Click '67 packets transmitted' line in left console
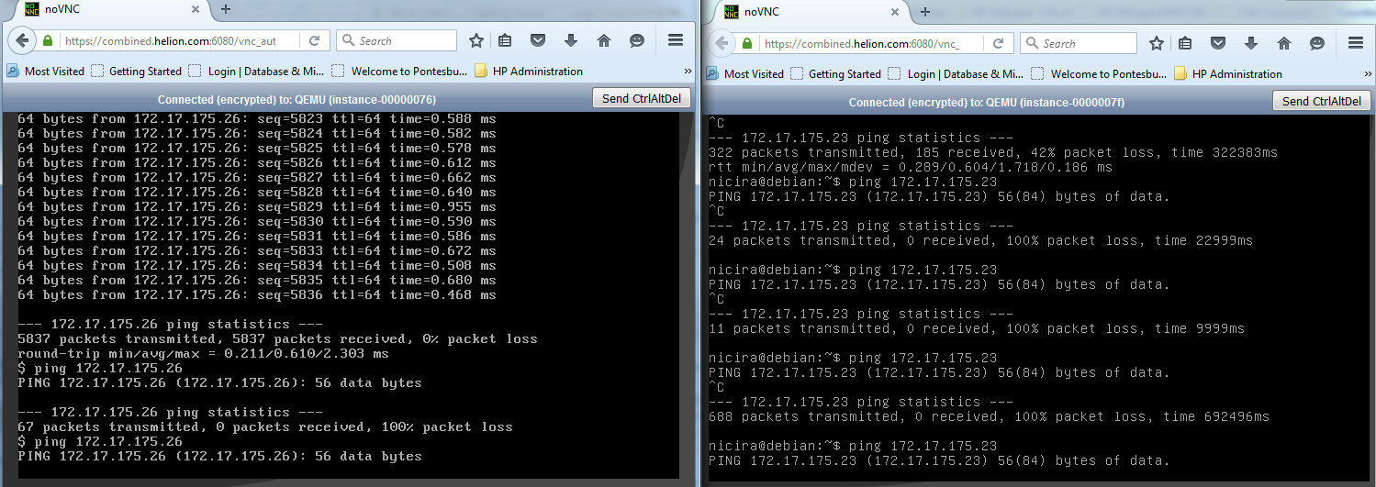Viewport: 1376px width, 487px height. (265, 426)
